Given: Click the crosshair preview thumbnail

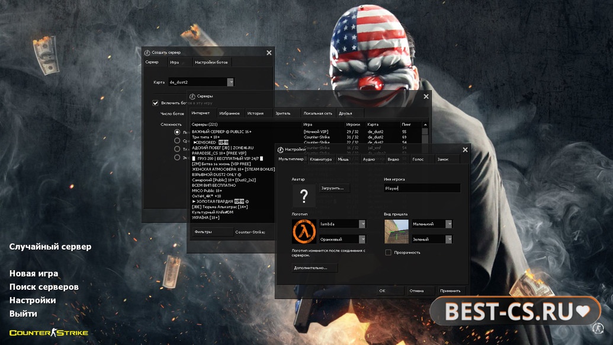Looking at the screenshot, I should coord(396,231).
